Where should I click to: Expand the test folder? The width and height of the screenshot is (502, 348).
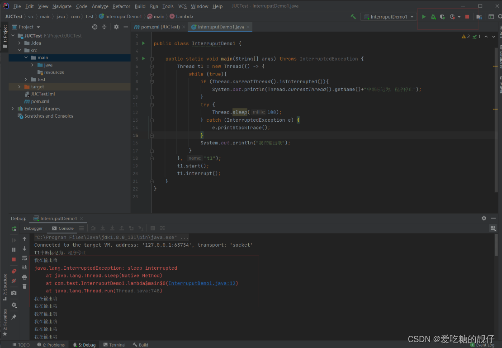[x=26, y=80]
